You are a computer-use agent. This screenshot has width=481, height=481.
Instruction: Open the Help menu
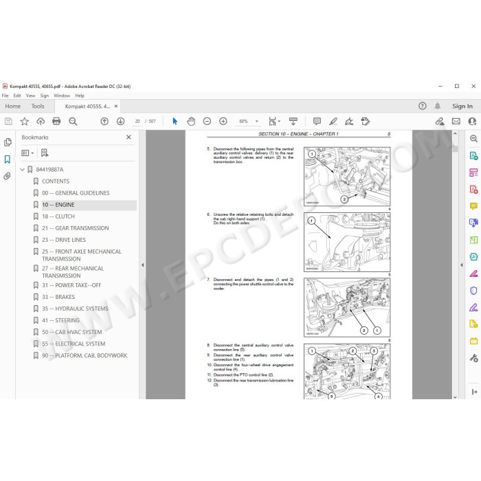[x=80, y=96]
